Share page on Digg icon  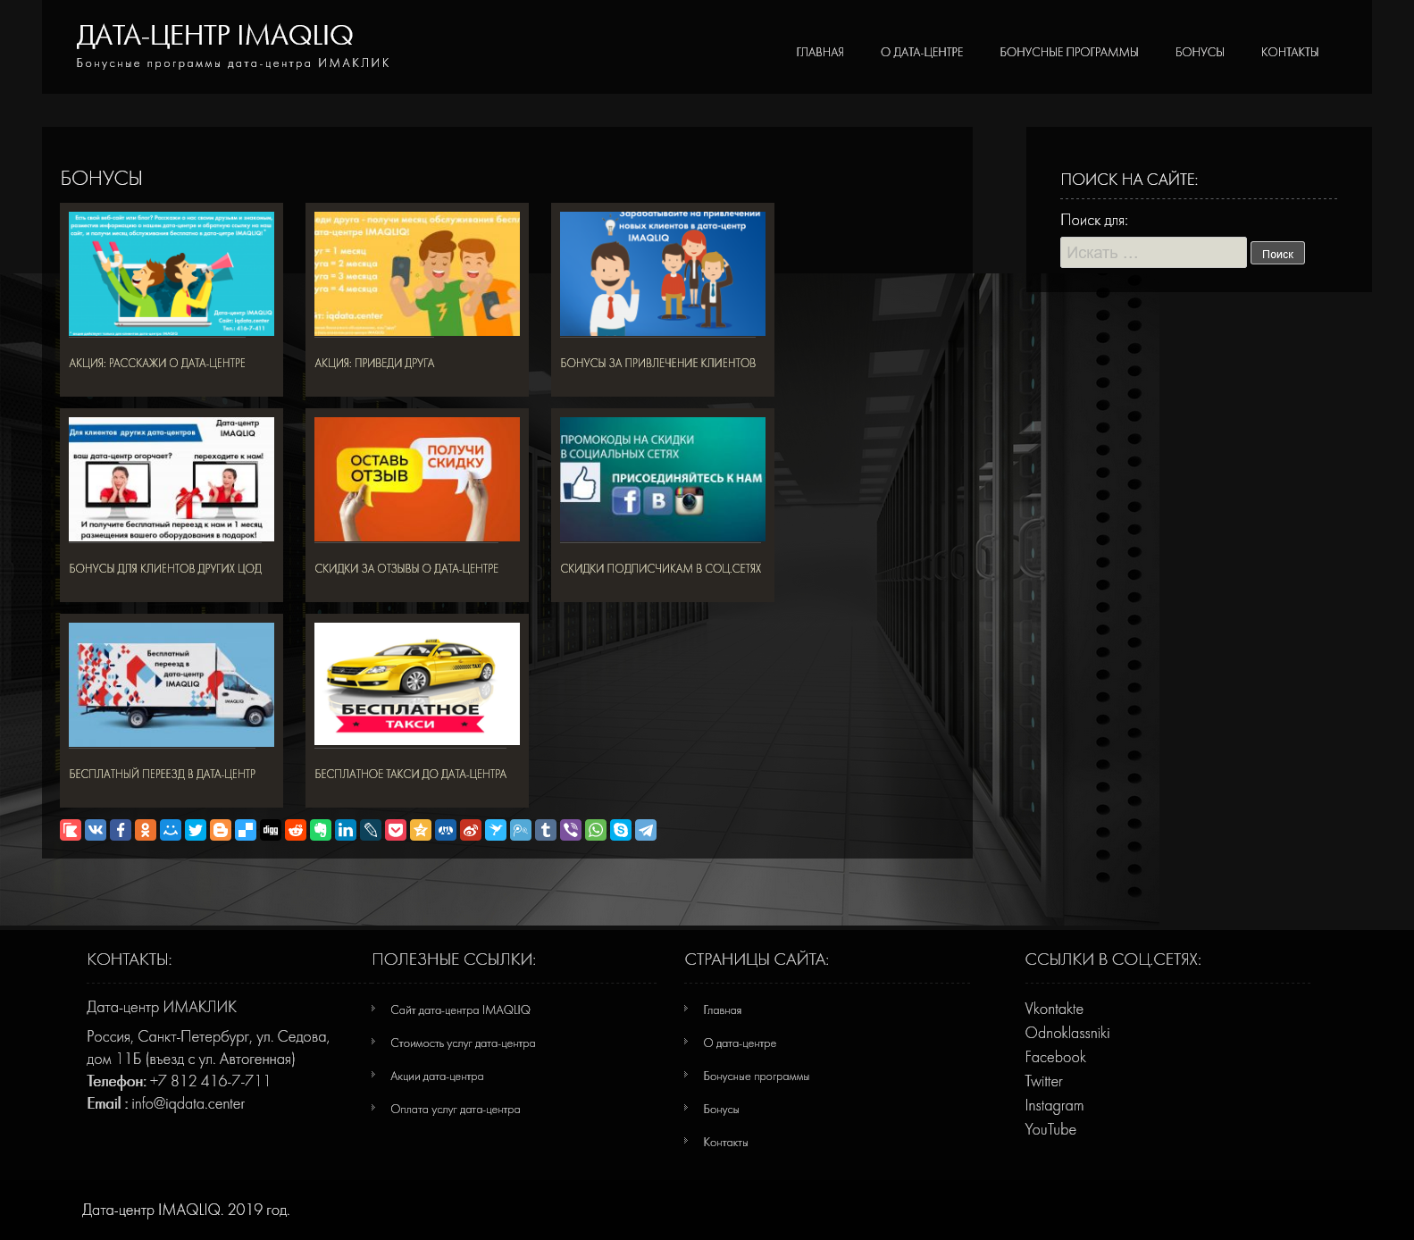[x=271, y=830]
